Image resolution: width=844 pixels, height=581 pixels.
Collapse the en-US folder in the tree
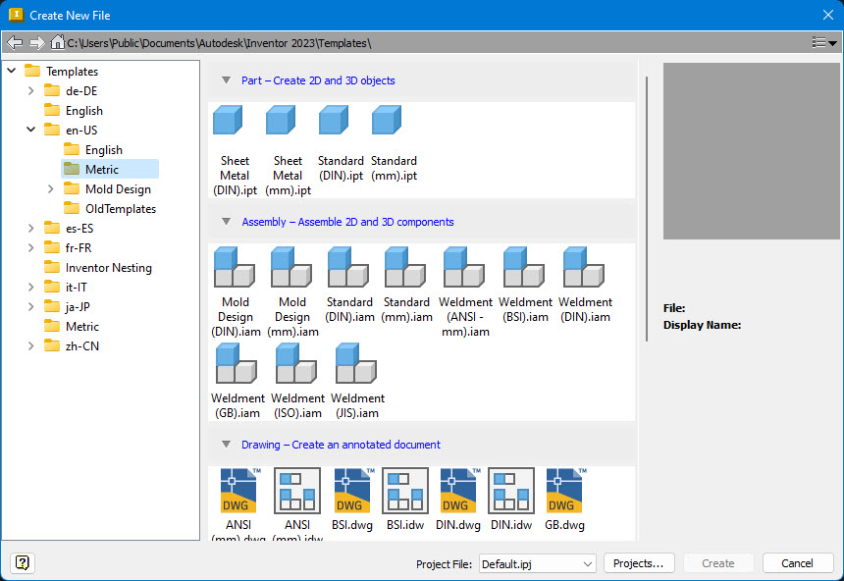click(29, 130)
